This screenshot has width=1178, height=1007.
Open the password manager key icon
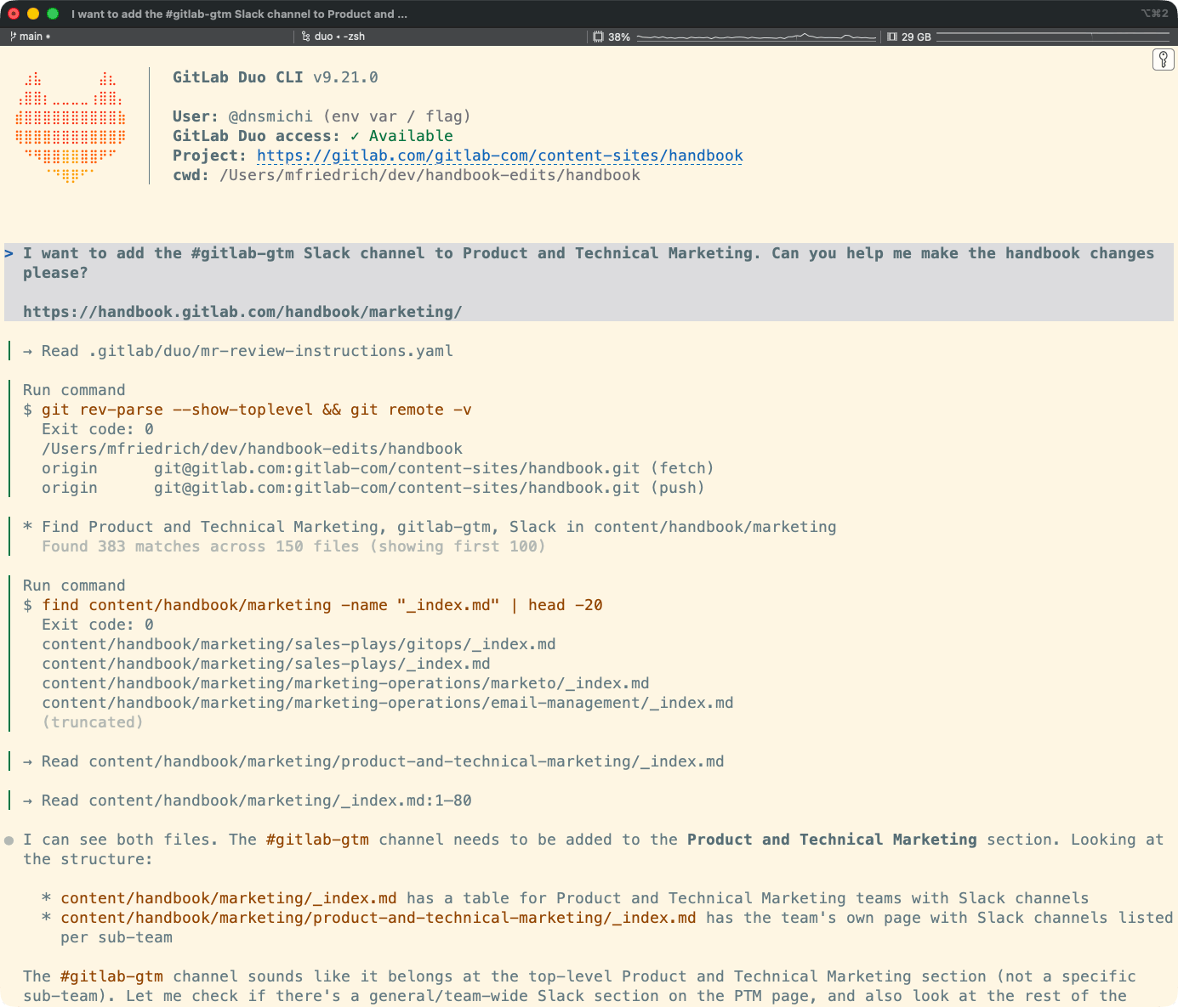click(1164, 59)
